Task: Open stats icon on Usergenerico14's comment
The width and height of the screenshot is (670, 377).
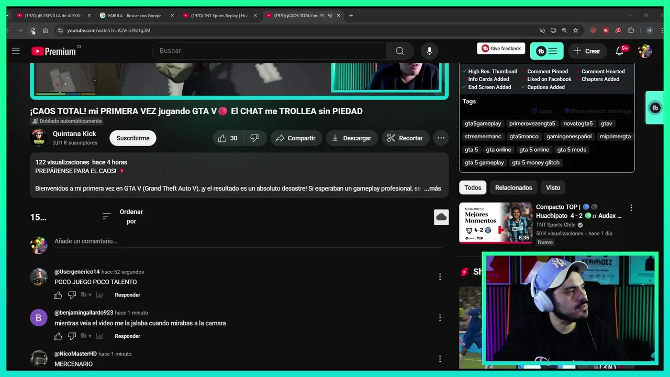Action: pos(99,295)
